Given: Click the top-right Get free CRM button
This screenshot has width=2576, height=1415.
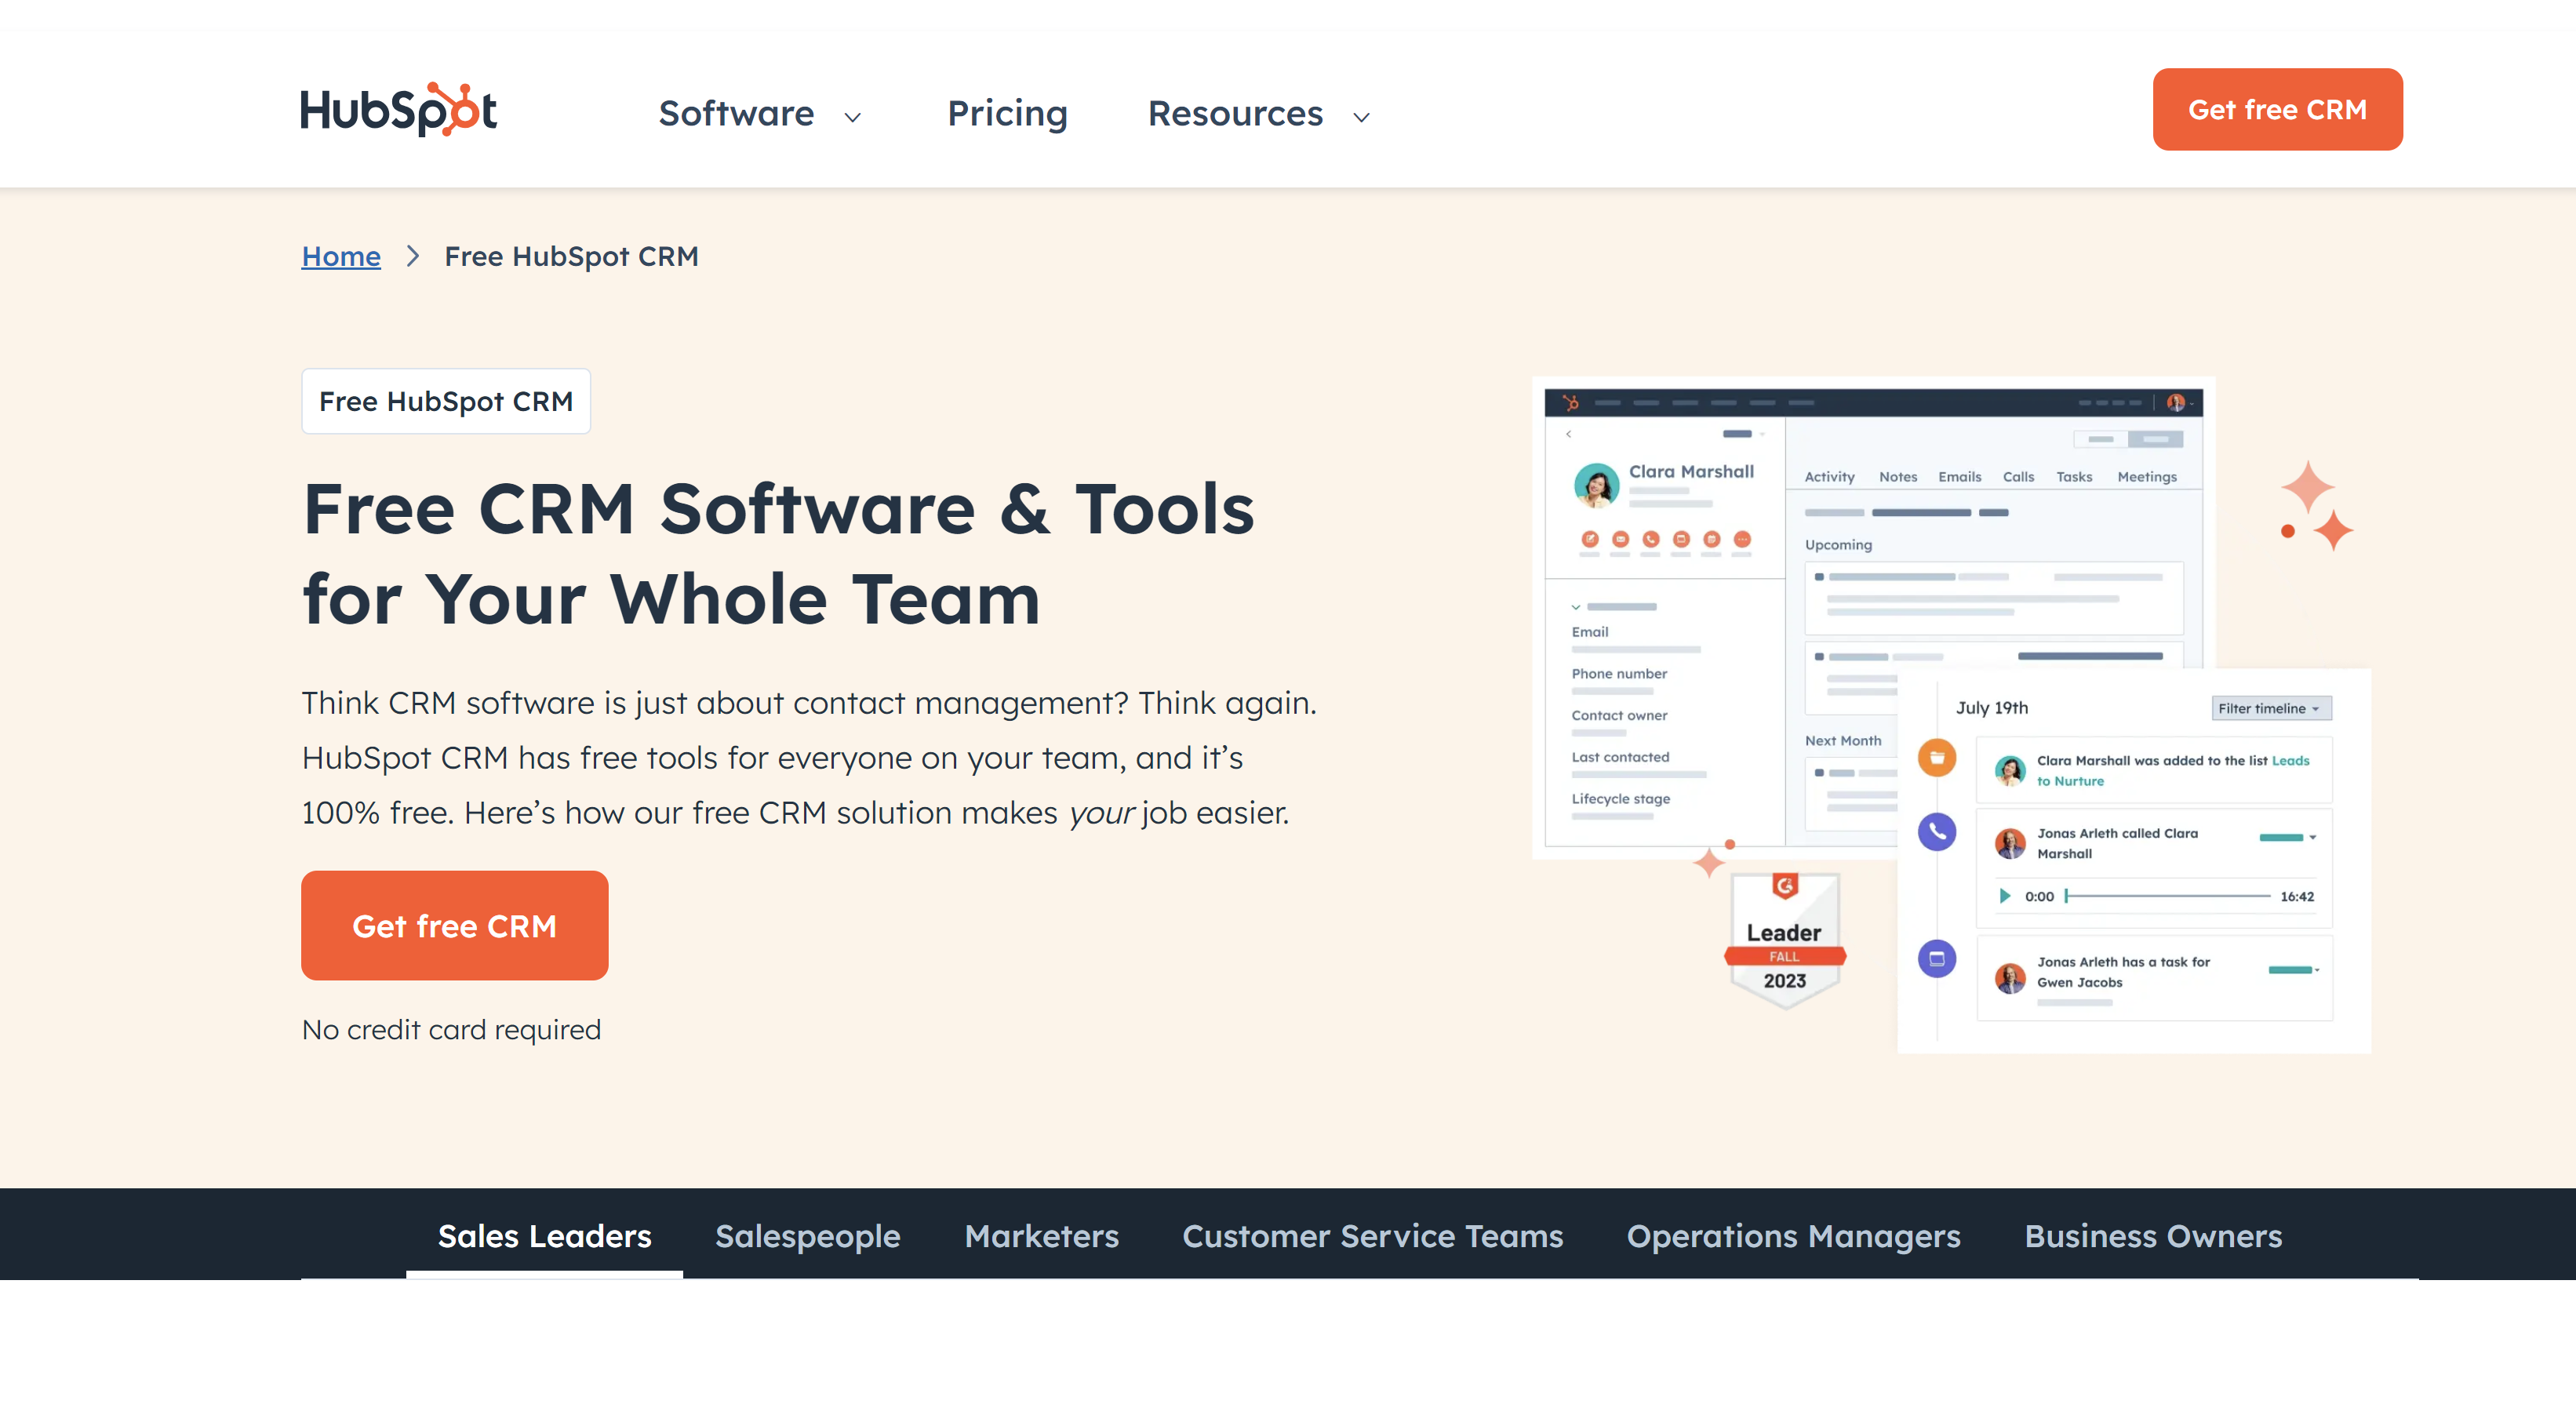Looking at the screenshot, I should tap(2278, 110).
